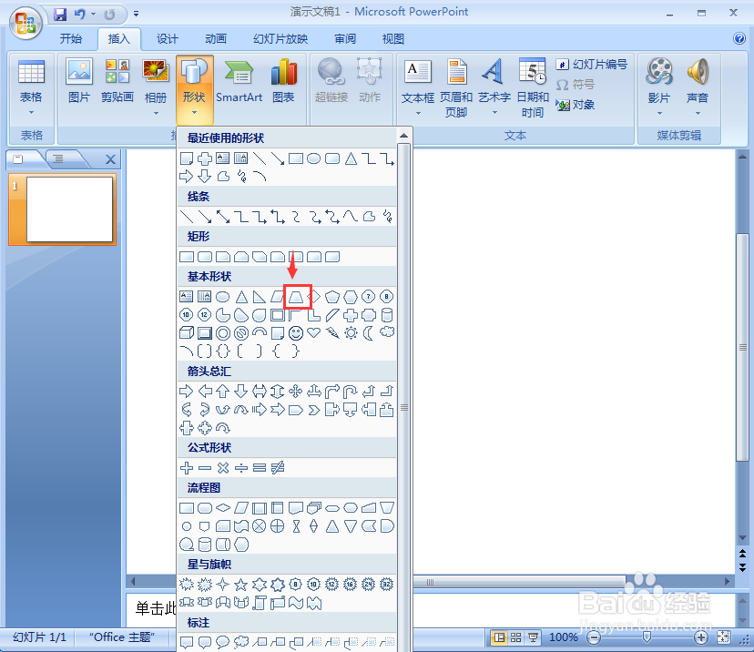Screen dimensions: 754x652
Task: Open the Home (开始) tab
Action: pos(71,39)
